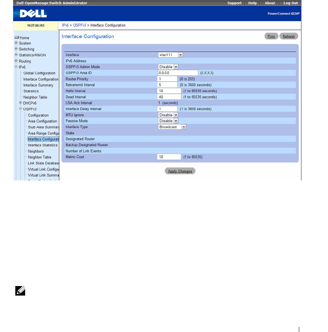
Task: Click the OSPFv3 Area ID field
Action: (x=178, y=73)
